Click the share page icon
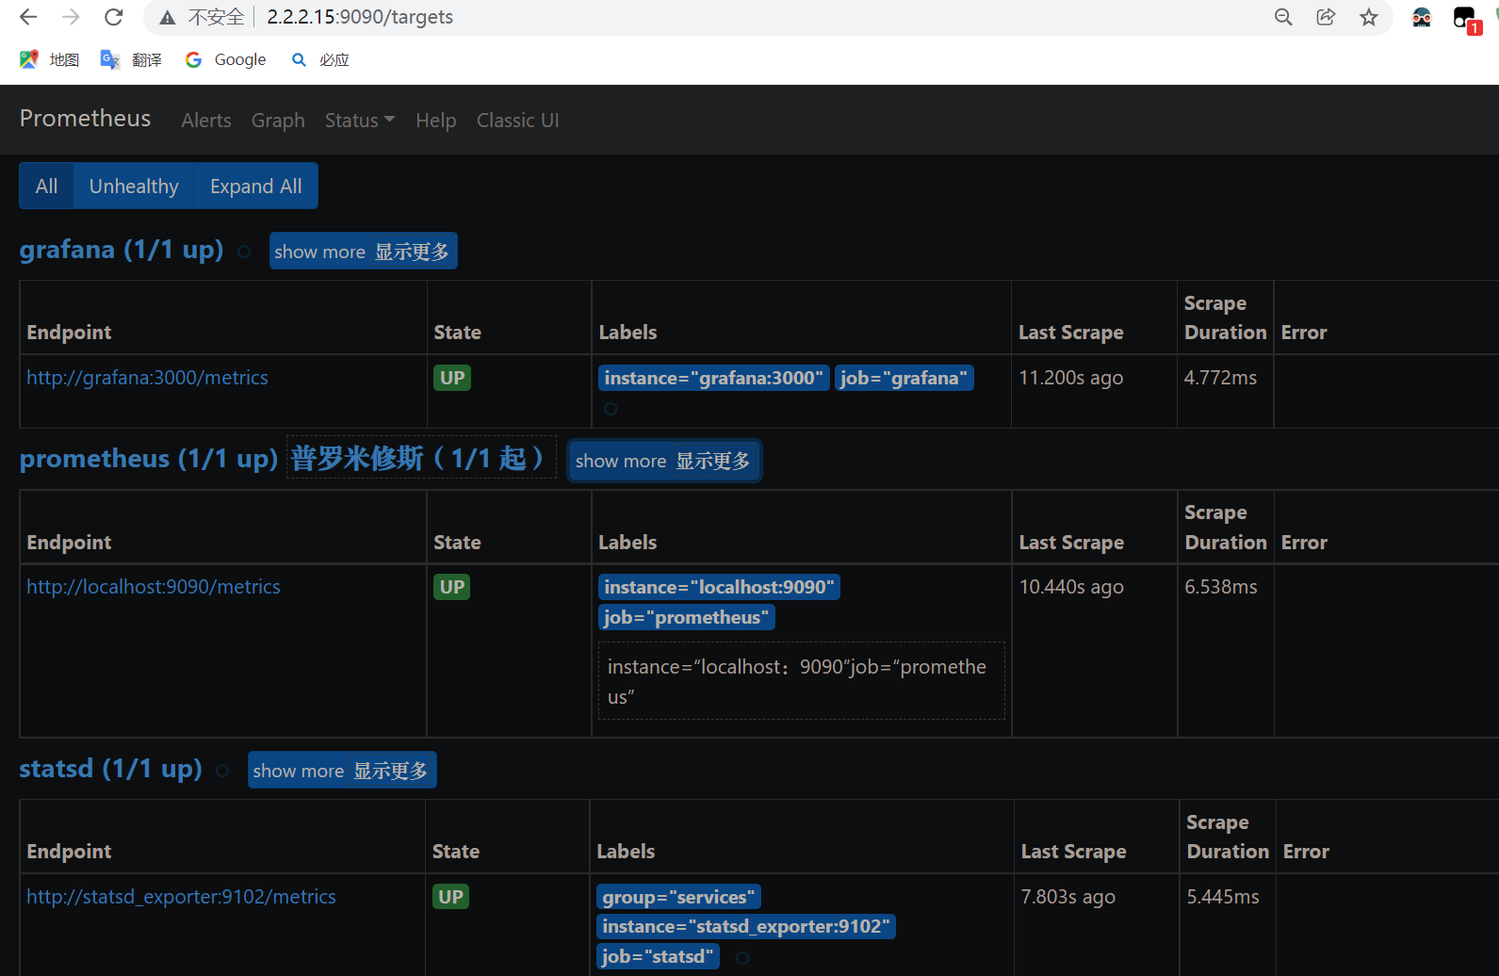Screen dimensions: 1499x976 click(x=1326, y=17)
